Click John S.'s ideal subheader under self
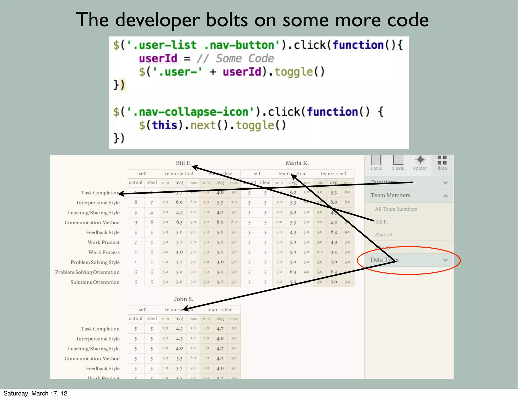 (x=152, y=318)
